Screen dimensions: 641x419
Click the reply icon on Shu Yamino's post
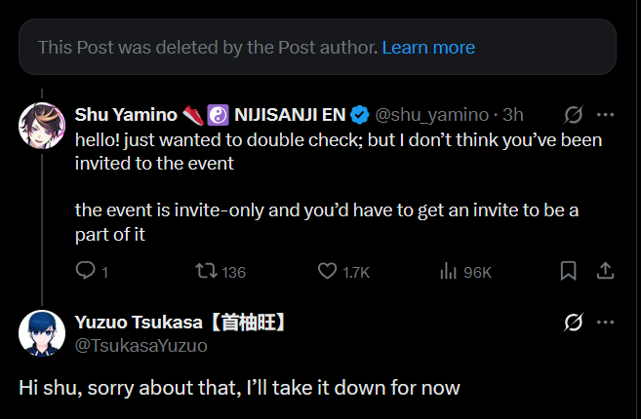click(x=85, y=271)
